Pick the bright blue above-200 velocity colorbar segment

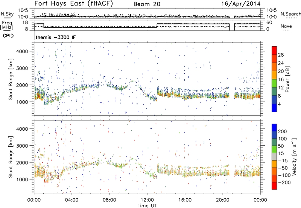point(274,128)
